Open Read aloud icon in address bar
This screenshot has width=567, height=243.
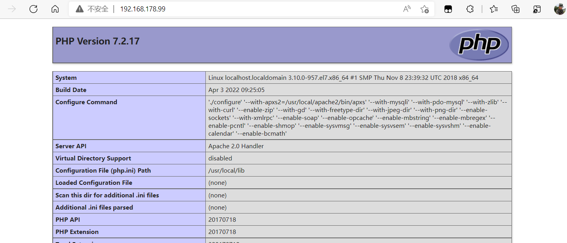click(x=407, y=9)
